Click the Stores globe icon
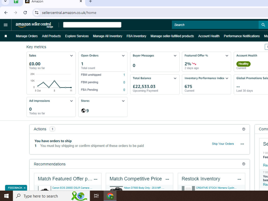Image resolution: width=268 pixels, height=201 pixels. pyautogui.click(x=83, y=111)
